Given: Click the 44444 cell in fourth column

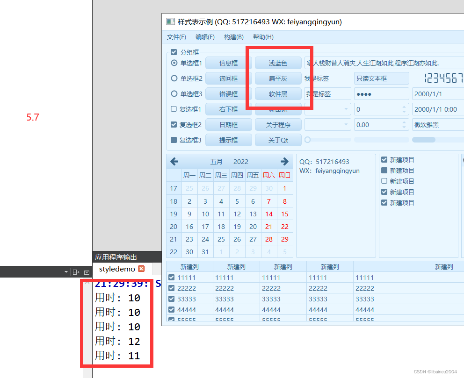Looking at the screenshot, I should coord(330,310).
